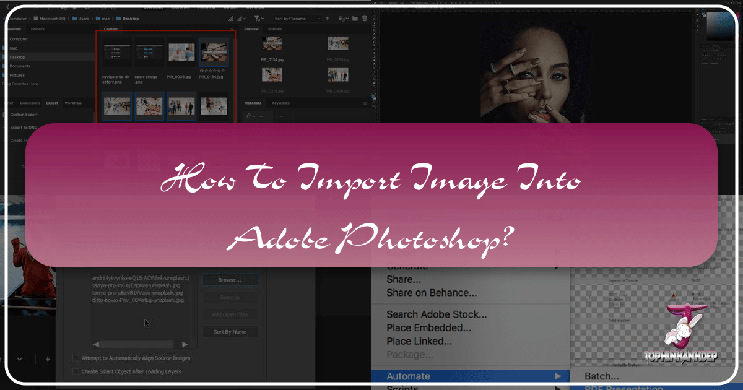Switch to the Export tab
This screenshot has height=390, width=743.
(52, 103)
